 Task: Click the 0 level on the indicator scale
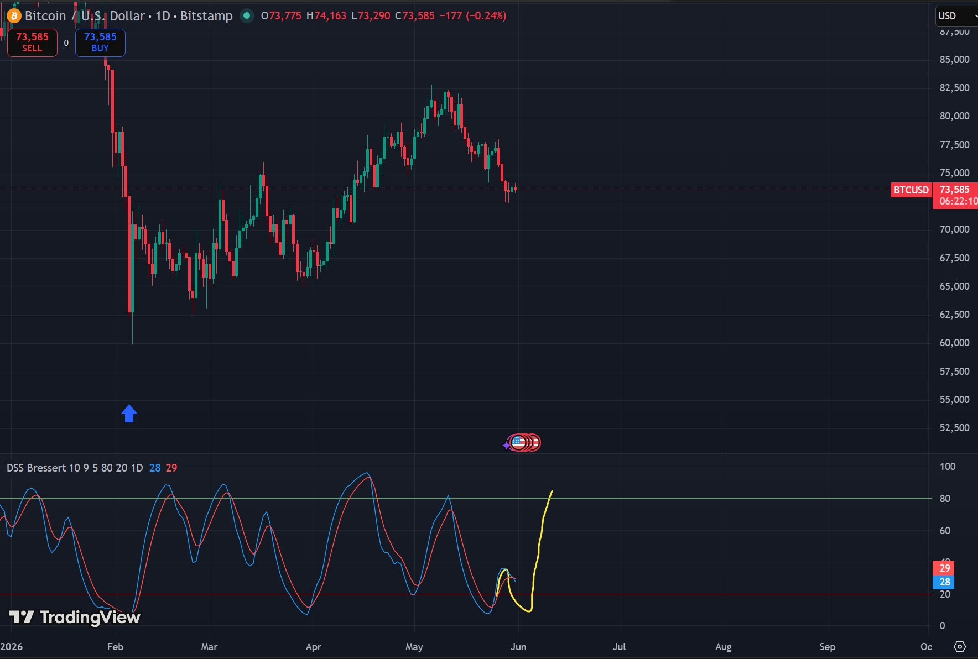click(943, 626)
